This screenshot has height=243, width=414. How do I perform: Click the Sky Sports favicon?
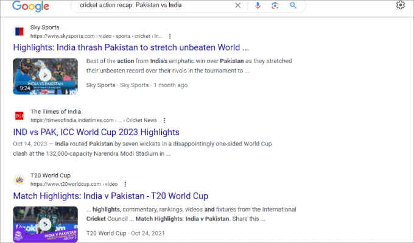pyautogui.click(x=19, y=32)
